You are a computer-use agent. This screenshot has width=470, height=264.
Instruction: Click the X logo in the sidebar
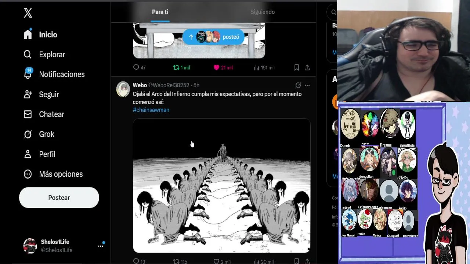(x=28, y=13)
